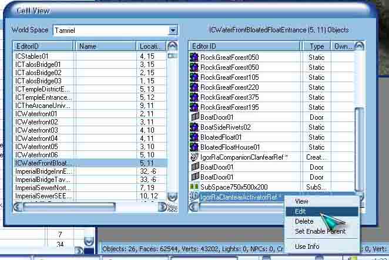Viewport: 389px width, 260px height.
Task: Select the ICTheArcaneUniv... cell row
Action: 90,106
